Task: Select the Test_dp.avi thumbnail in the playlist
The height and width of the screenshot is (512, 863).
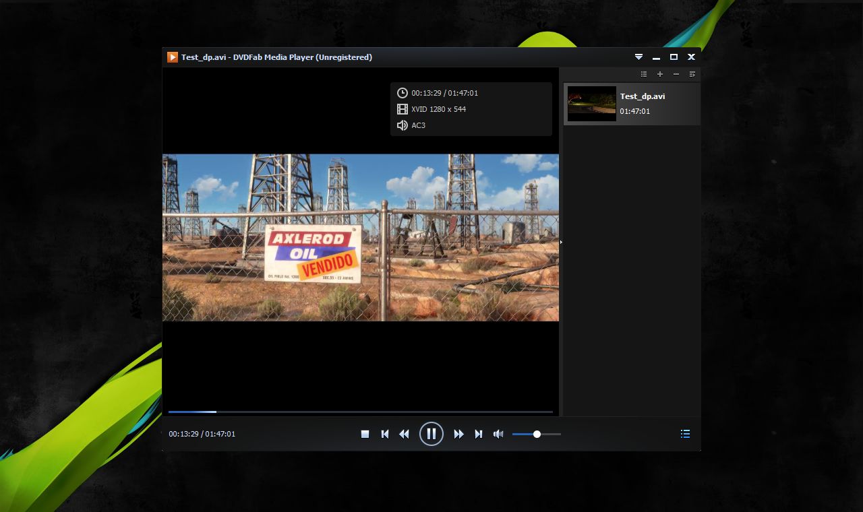Action: [592, 103]
